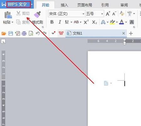141x126 pixels.
Task: Click the red WPS home W icon
Action: 61,33
